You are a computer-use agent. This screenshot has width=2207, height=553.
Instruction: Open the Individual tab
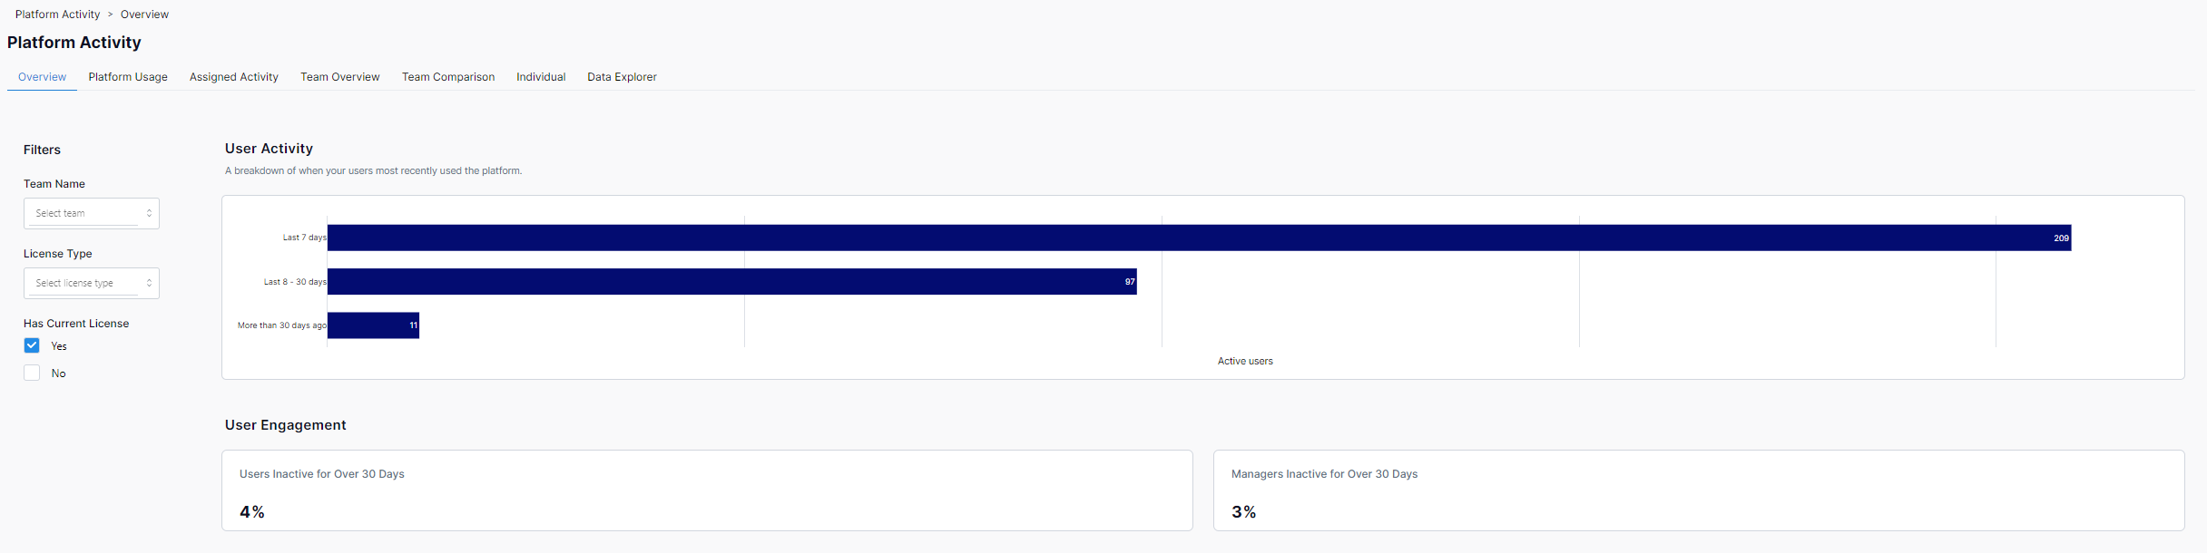[x=541, y=77]
